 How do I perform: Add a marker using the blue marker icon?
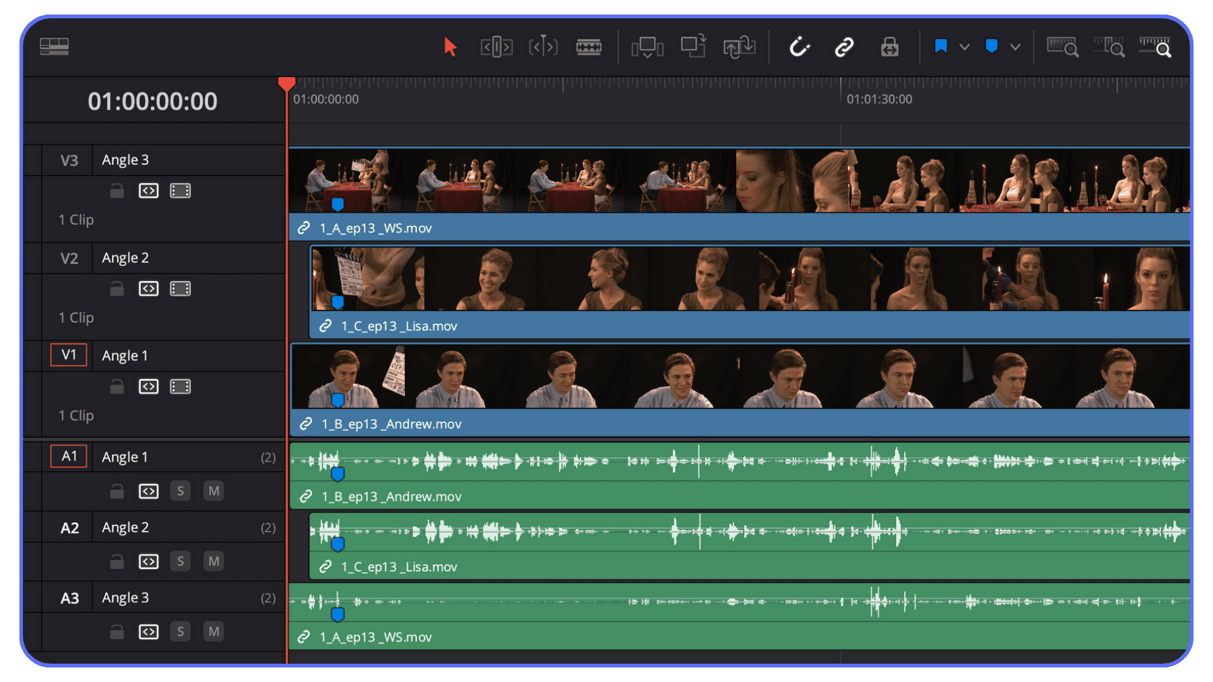tap(991, 46)
